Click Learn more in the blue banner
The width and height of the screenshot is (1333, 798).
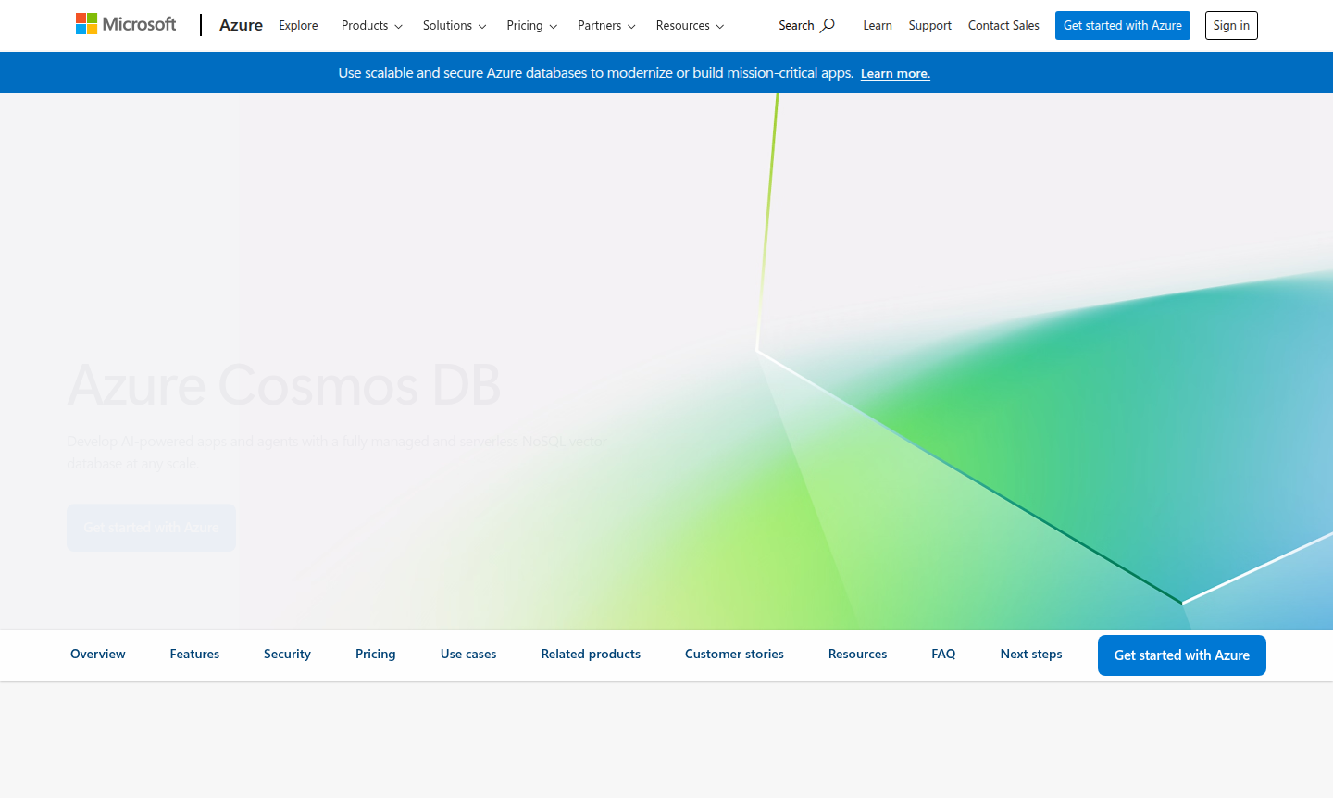894,72
